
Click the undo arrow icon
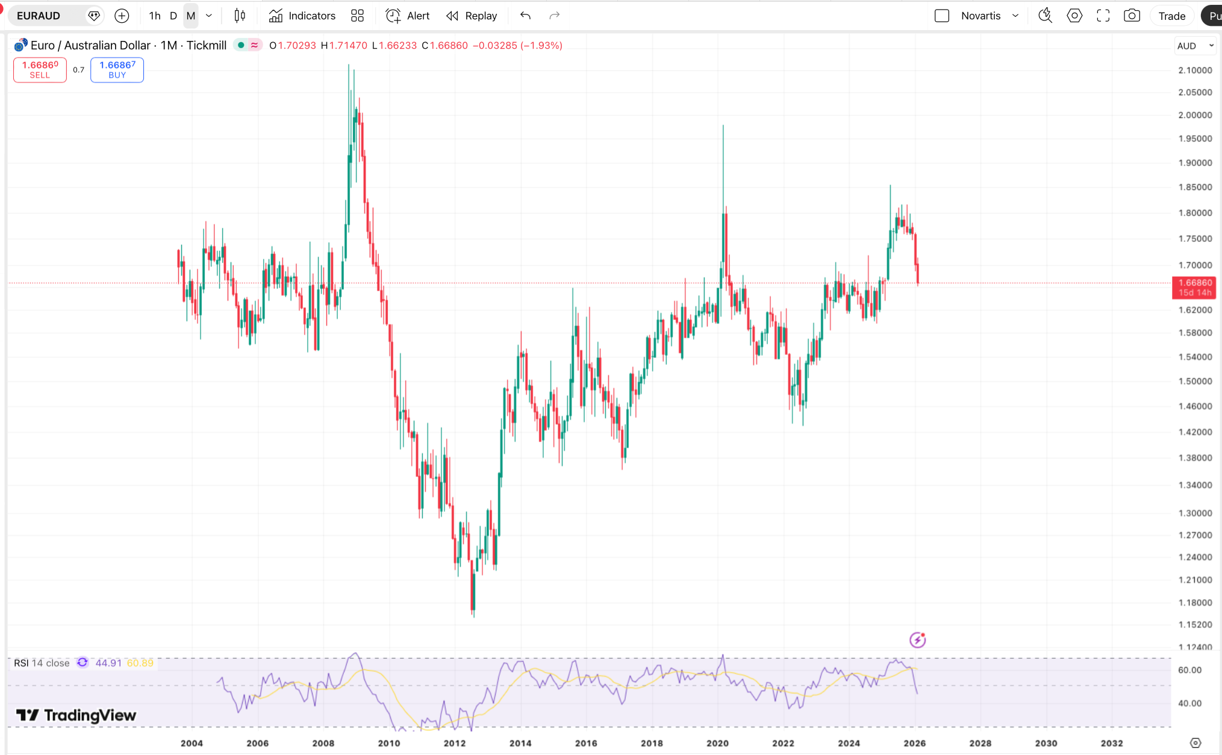click(x=525, y=16)
